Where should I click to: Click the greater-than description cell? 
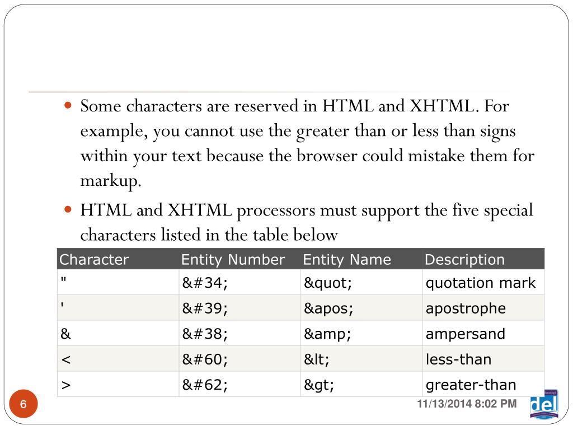[483, 384]
